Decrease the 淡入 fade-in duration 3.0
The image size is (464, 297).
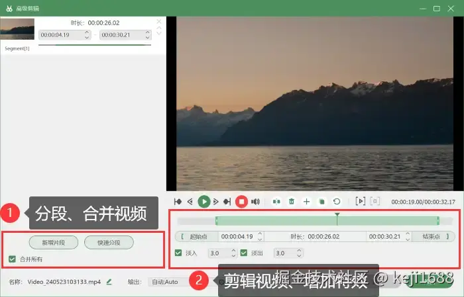pyautogui.click(x=233, y=255)
